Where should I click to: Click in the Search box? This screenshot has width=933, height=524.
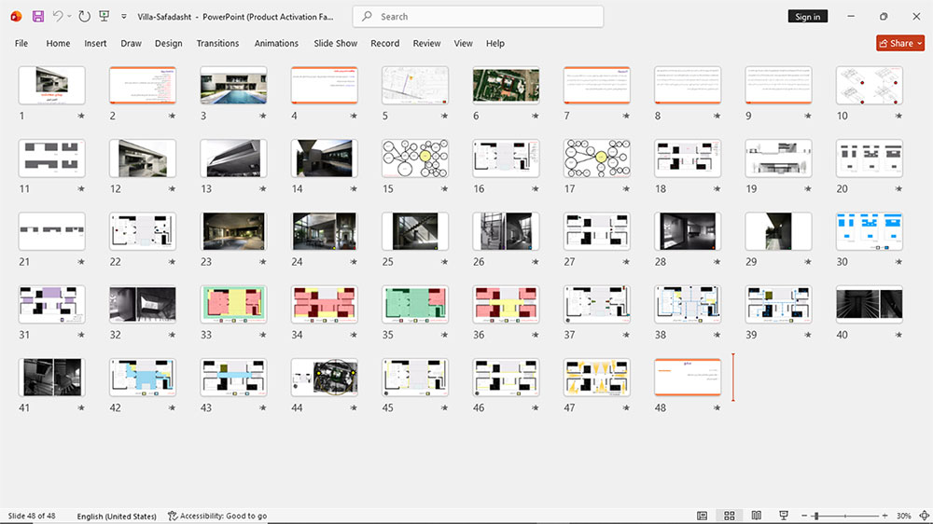(478, 17)
